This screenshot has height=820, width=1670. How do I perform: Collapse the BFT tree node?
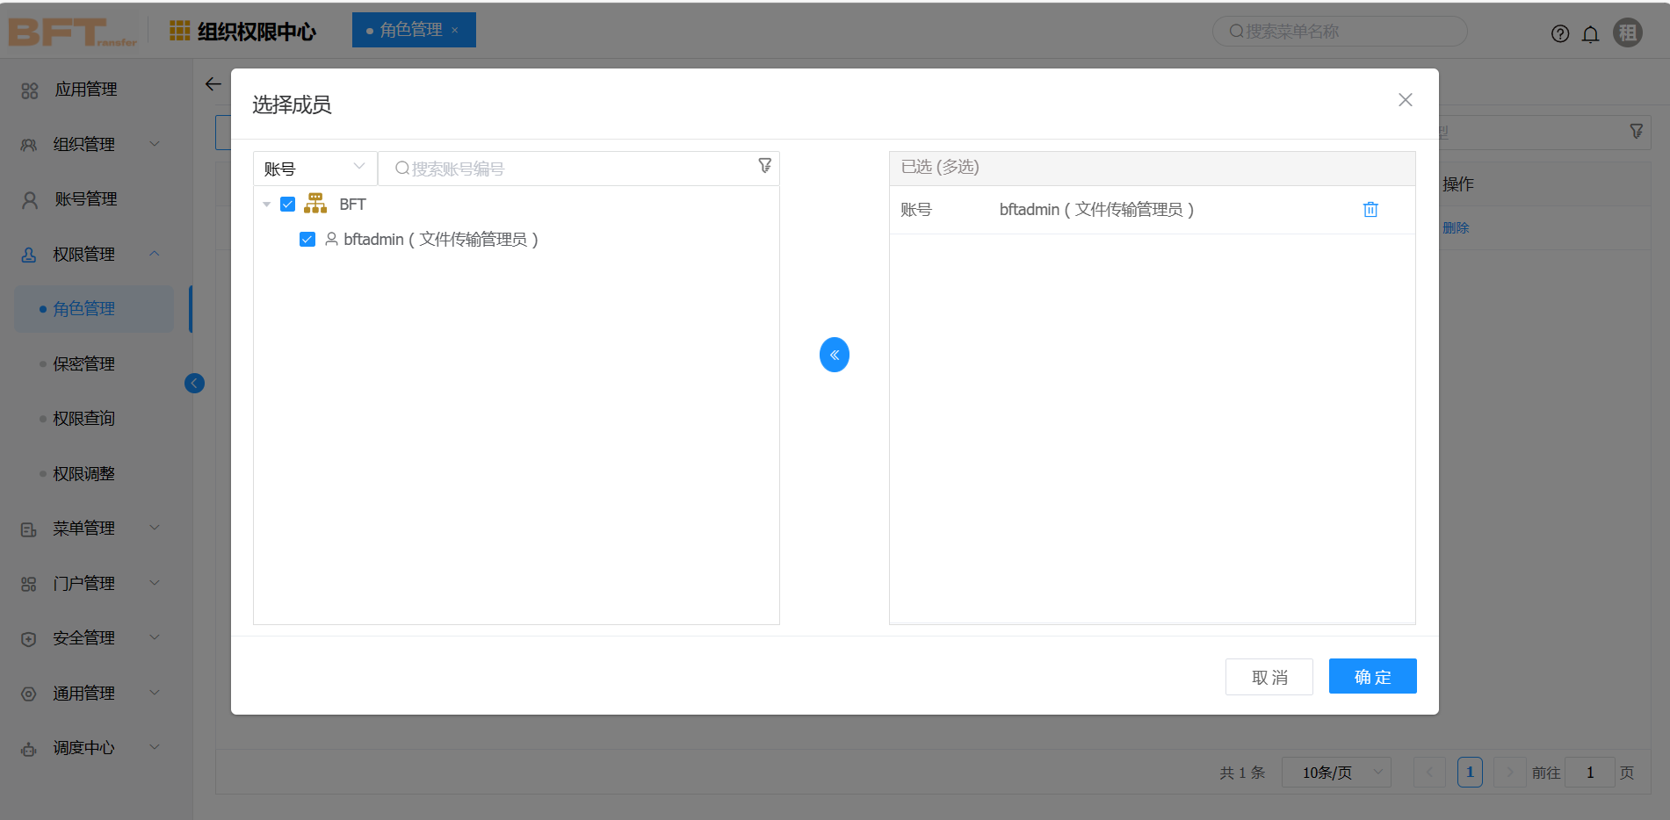267,203
